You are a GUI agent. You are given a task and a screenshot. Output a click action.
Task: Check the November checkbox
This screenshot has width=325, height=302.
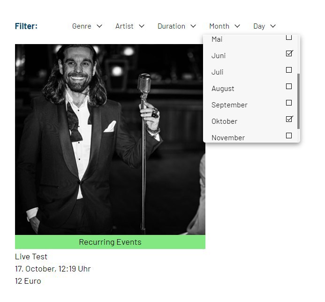pos(289,136)
